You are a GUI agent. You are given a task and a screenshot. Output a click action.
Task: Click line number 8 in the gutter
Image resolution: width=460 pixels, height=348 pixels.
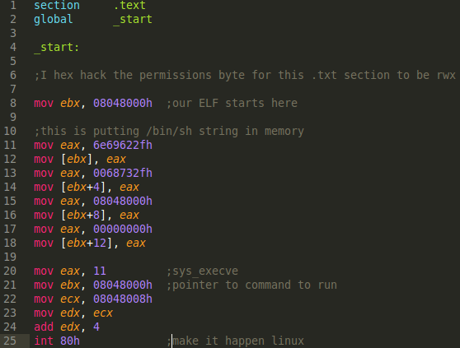point(13,103)
